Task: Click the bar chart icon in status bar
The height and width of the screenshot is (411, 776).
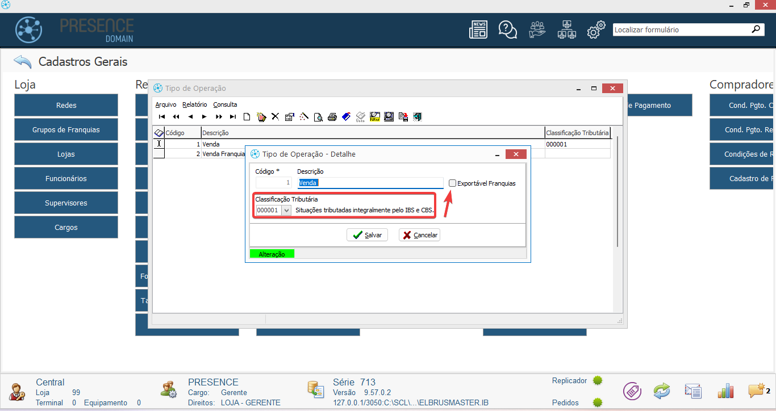Action: 725,391
